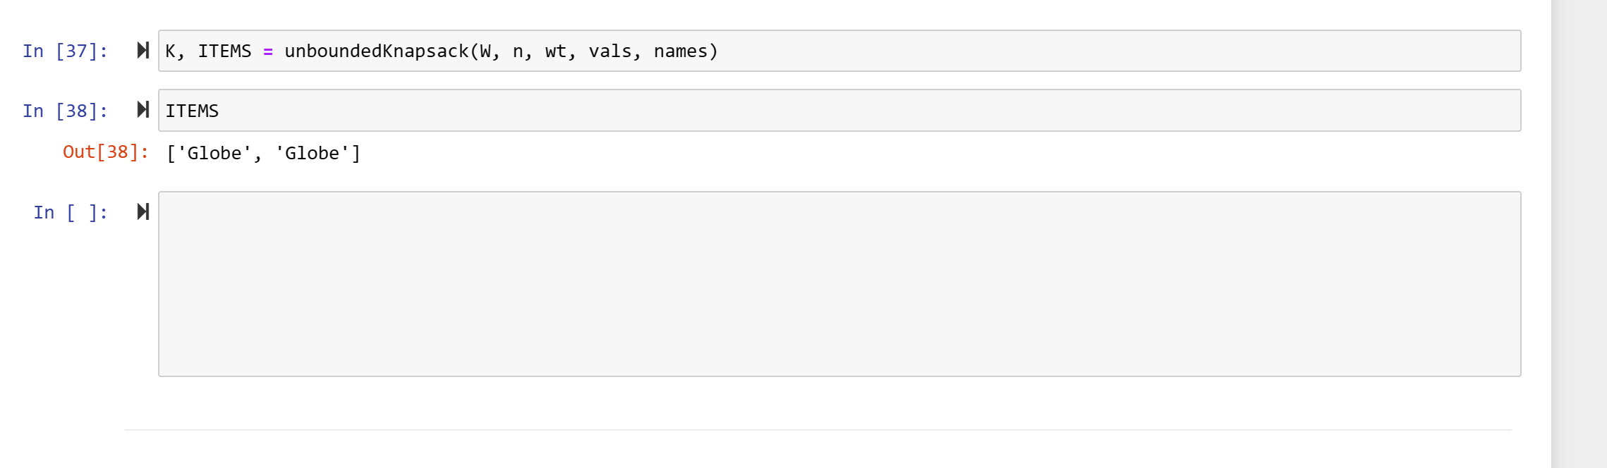Click the output ['Globe', 'Globe']
Viewport: 1607px width, 468px height.
pyautogui.click(x=262, y=152)
